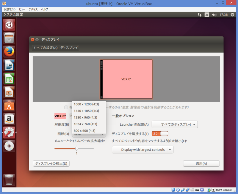Image resolution: width=238 pixels, height=194 pixels.
Task: Open Ubuntu Software Center from the launcher
Action: [x=9, y=106]
